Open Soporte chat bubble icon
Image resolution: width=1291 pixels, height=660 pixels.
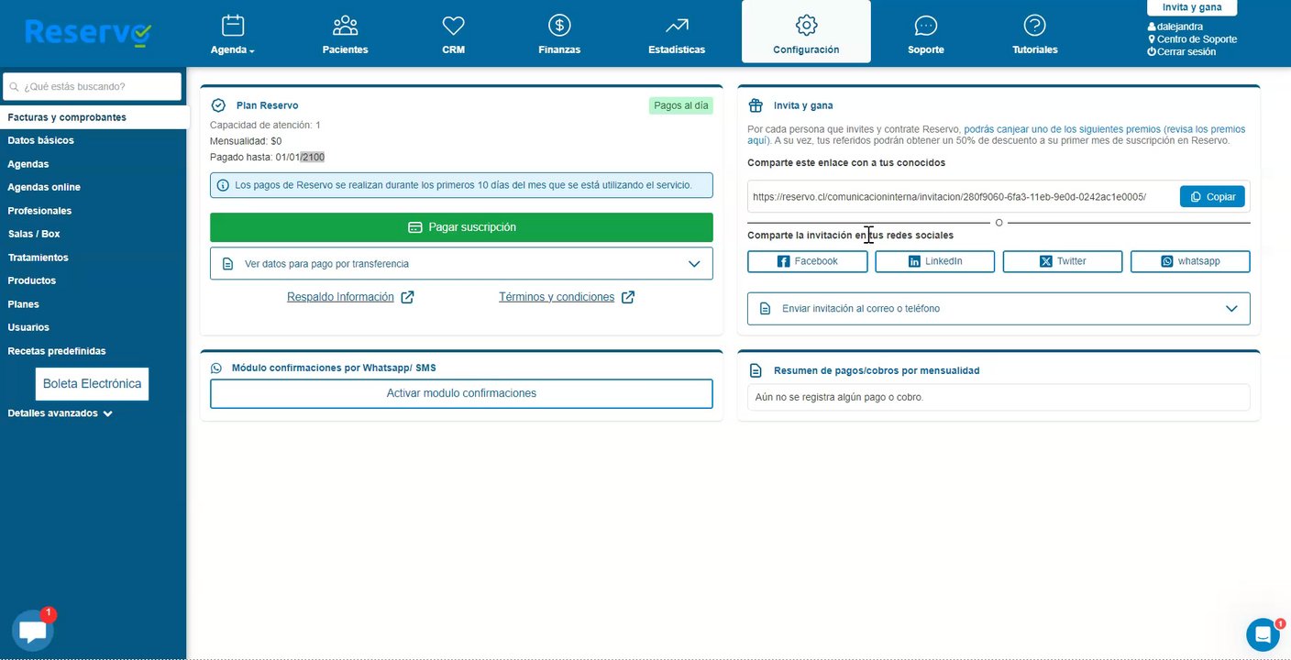point(926,26)
